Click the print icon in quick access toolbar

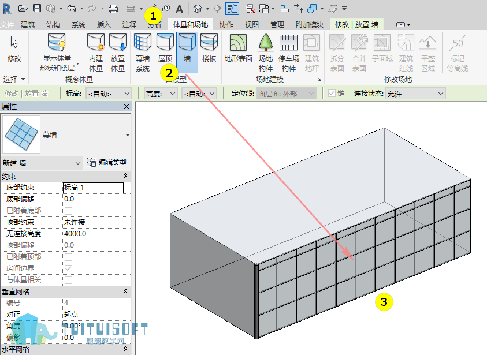113,9
